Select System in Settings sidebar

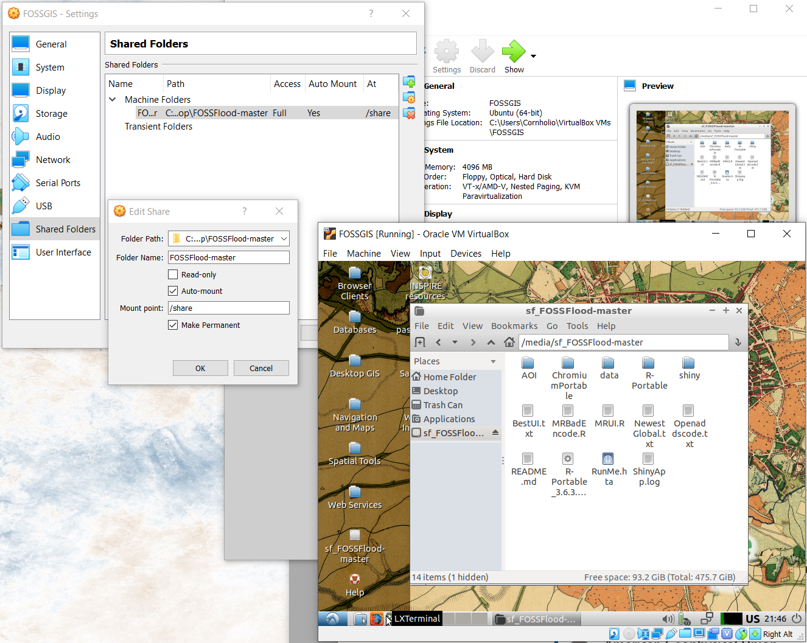click(x=55, y=68)
